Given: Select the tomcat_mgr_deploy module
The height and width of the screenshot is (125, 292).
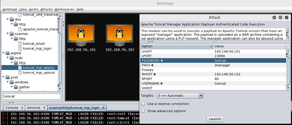Looking at the screenshot, I should pos(39,68).
